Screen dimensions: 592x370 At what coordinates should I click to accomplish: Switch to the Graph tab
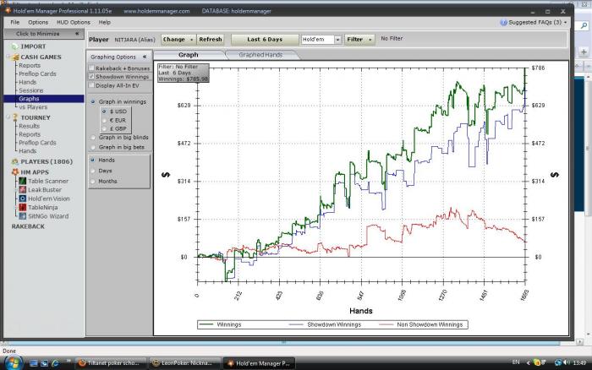[x=189, y=55]
